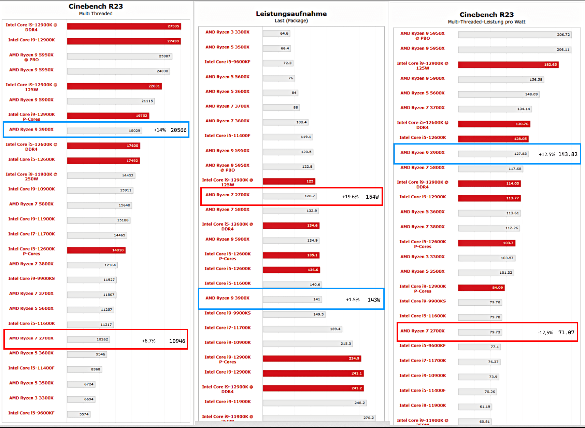Select the red bar showing 134.6
Viewport: 585px width, 428px height.
pyautogui.click(x=291, y=226)
